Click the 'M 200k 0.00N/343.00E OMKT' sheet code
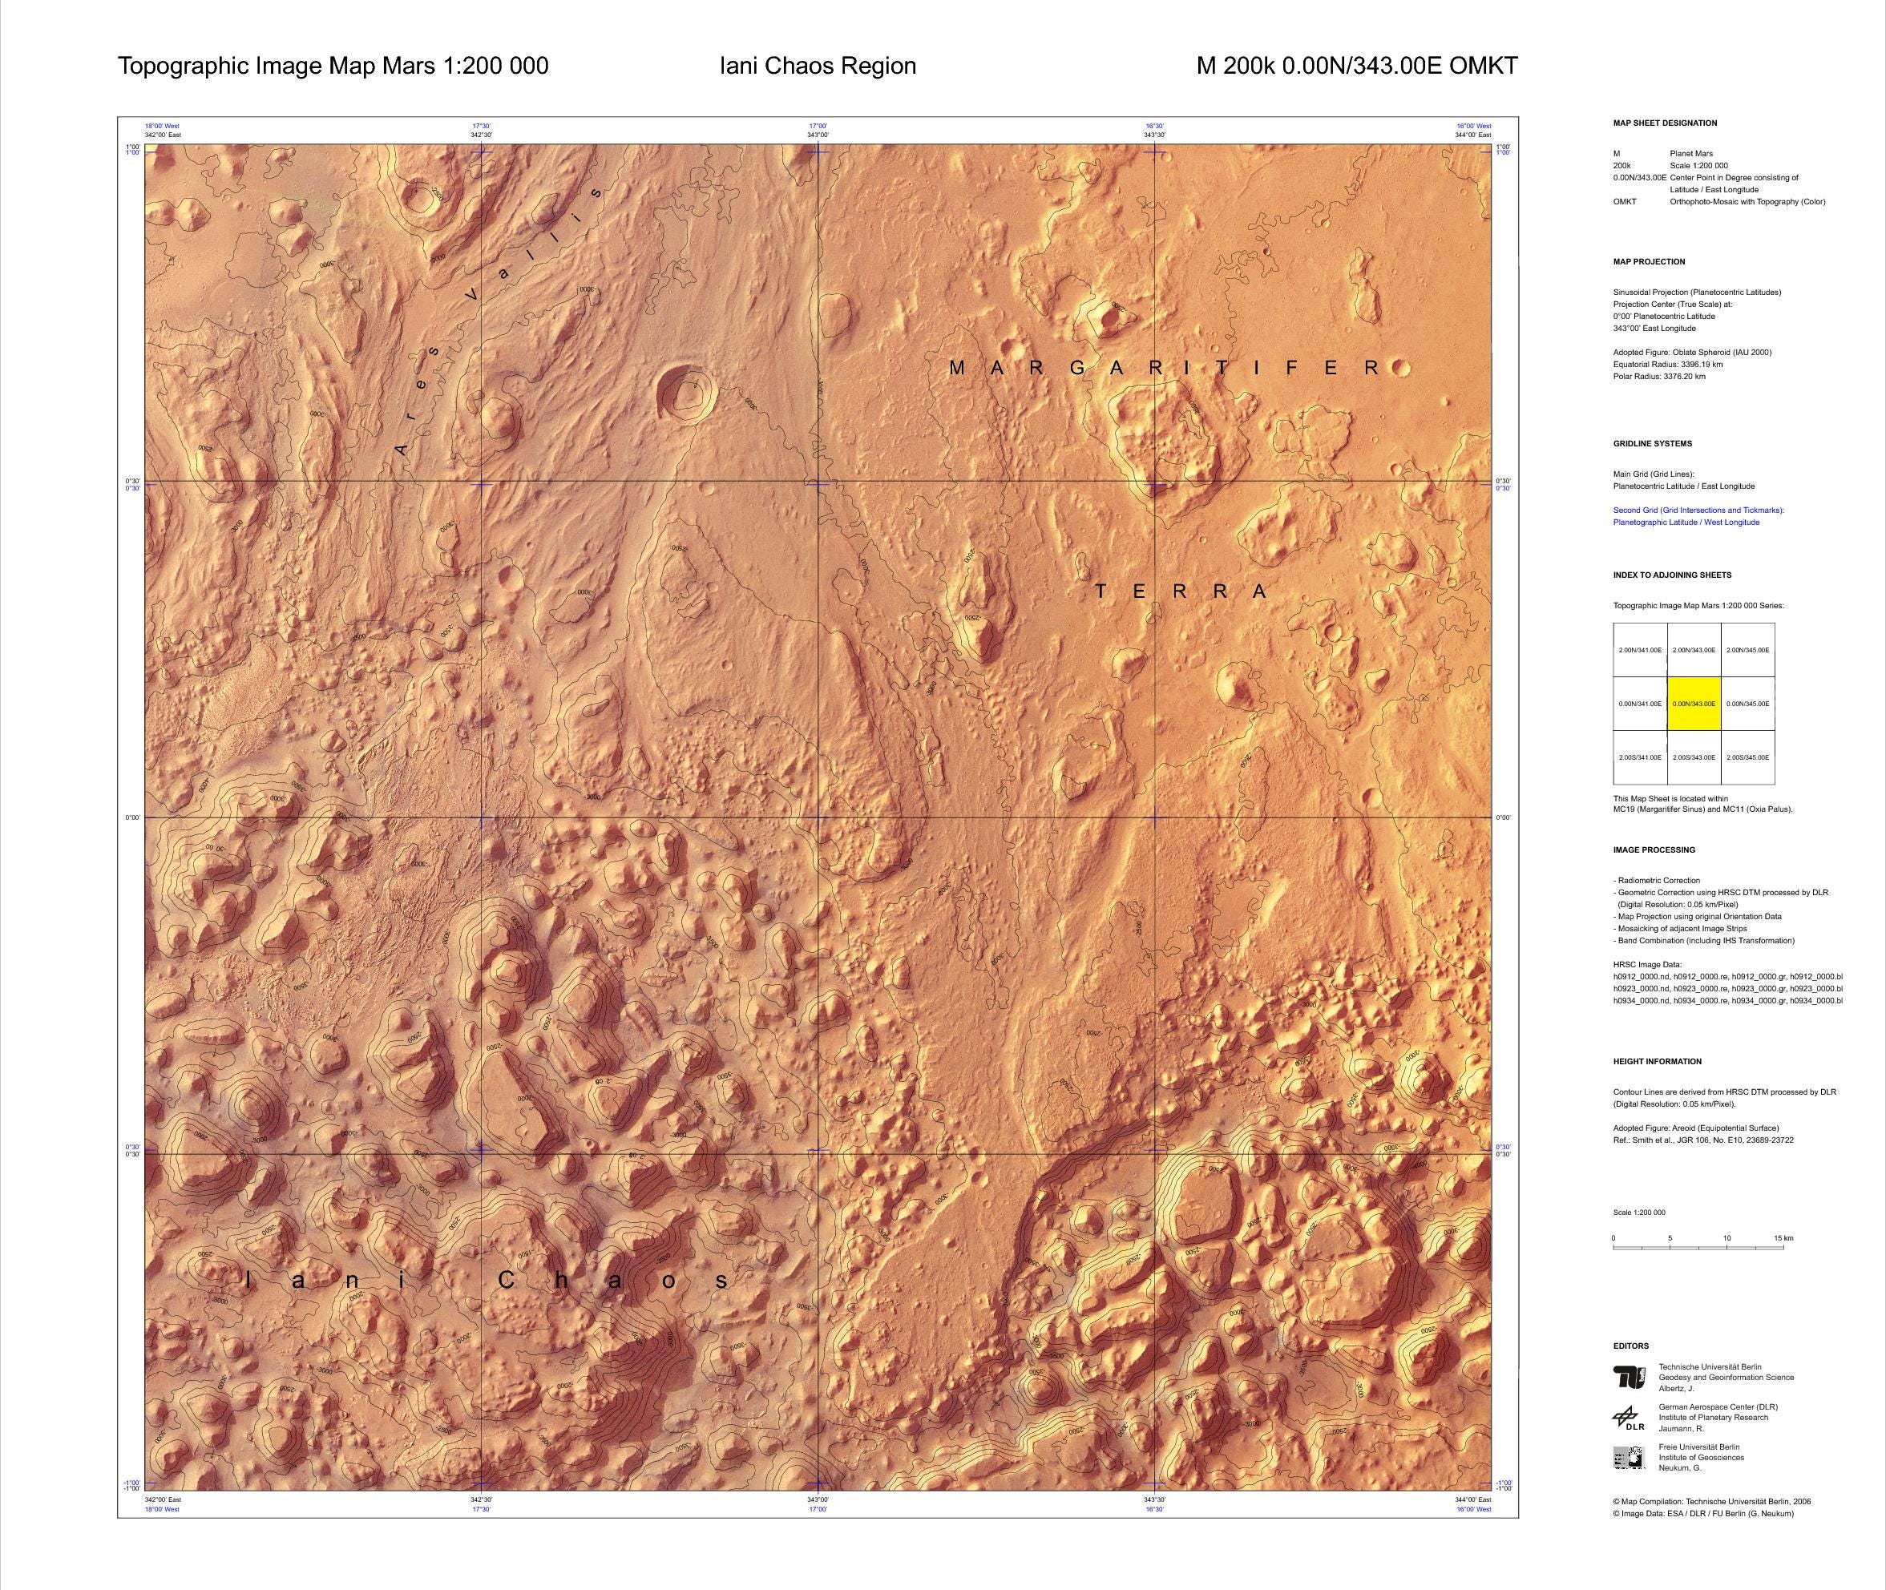The width and height of the screenshot is (1886, 1590). [x=1357, y=66]
